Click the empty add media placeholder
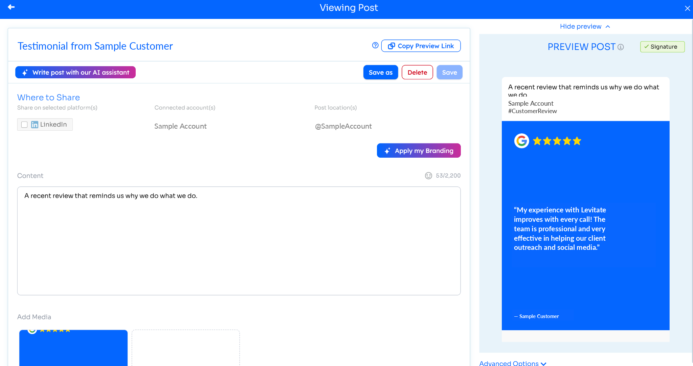693x366 pixels. pos(186,348)
